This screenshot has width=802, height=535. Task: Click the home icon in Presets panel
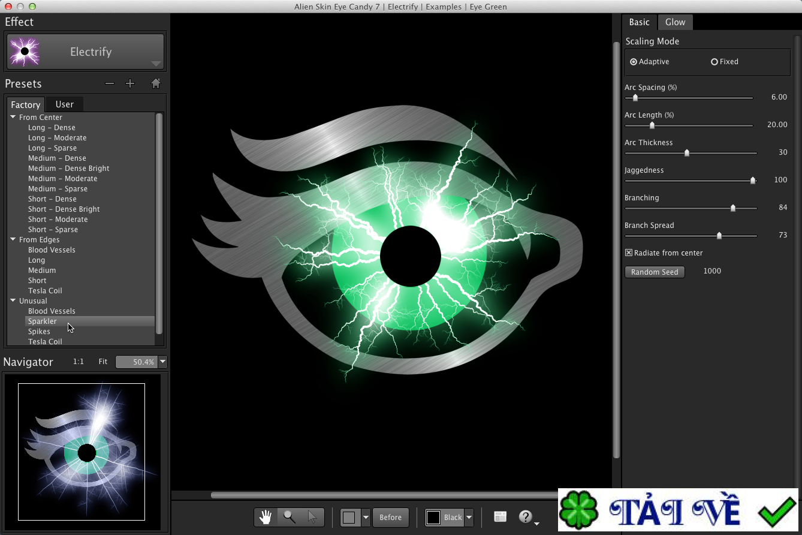(155, 83)
